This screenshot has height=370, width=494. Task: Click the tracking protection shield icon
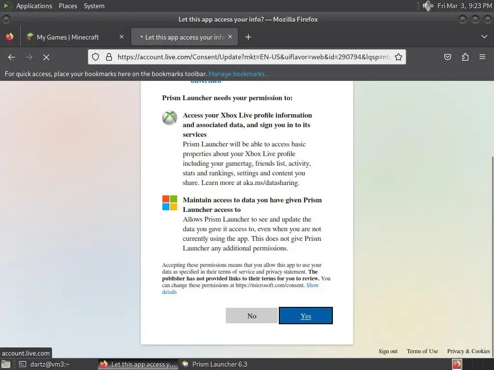click(x=96, y=57)
